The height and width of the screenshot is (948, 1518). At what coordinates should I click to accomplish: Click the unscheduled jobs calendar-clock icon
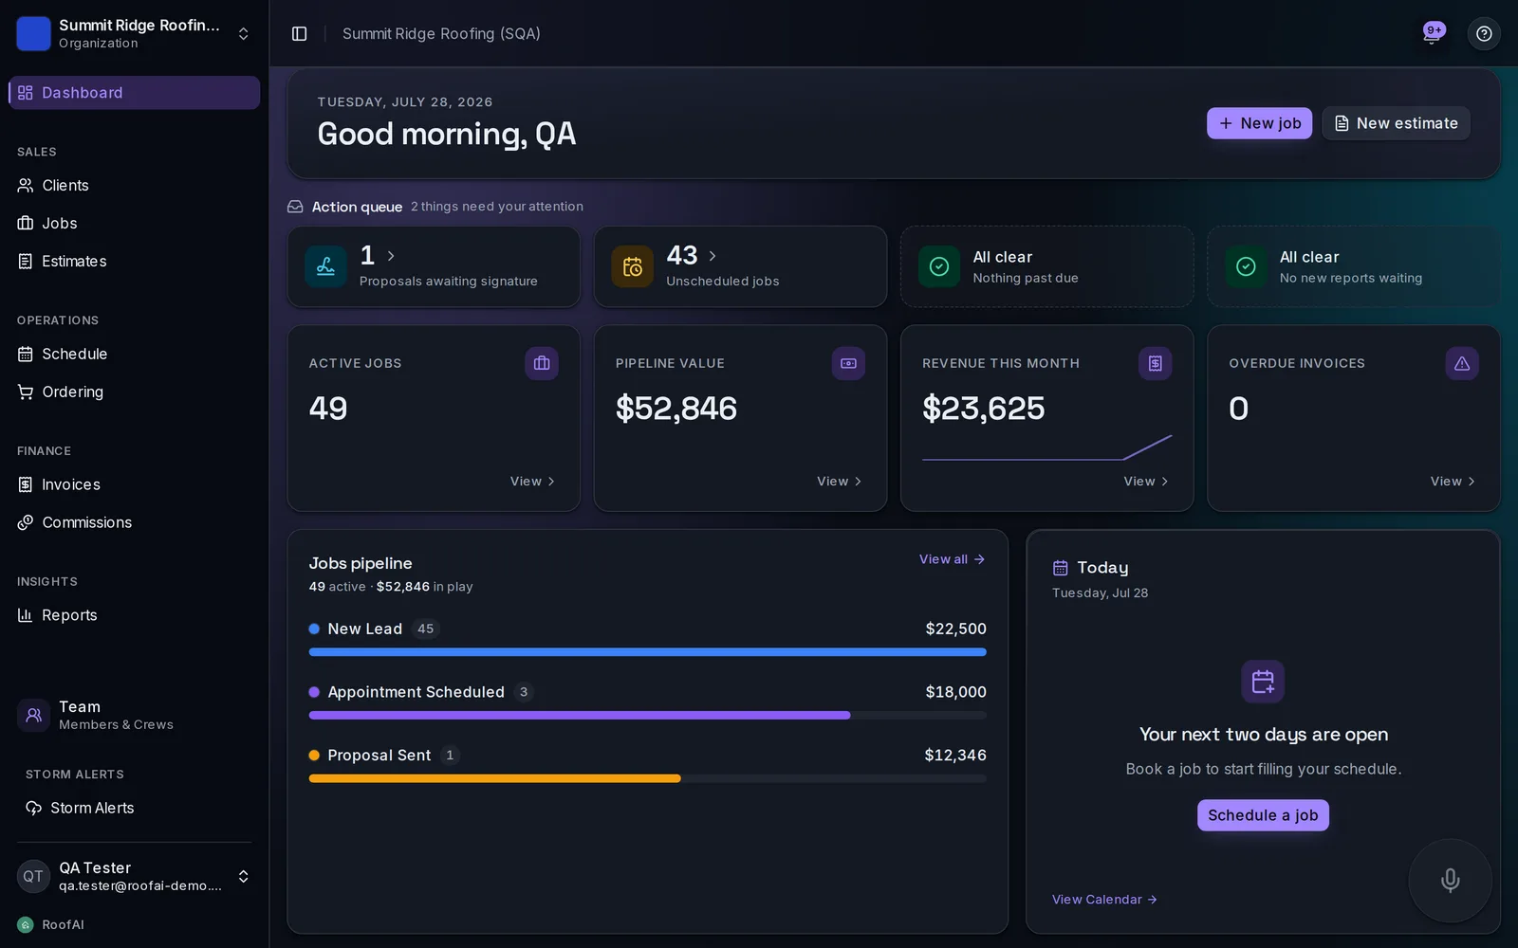point(632,266)
